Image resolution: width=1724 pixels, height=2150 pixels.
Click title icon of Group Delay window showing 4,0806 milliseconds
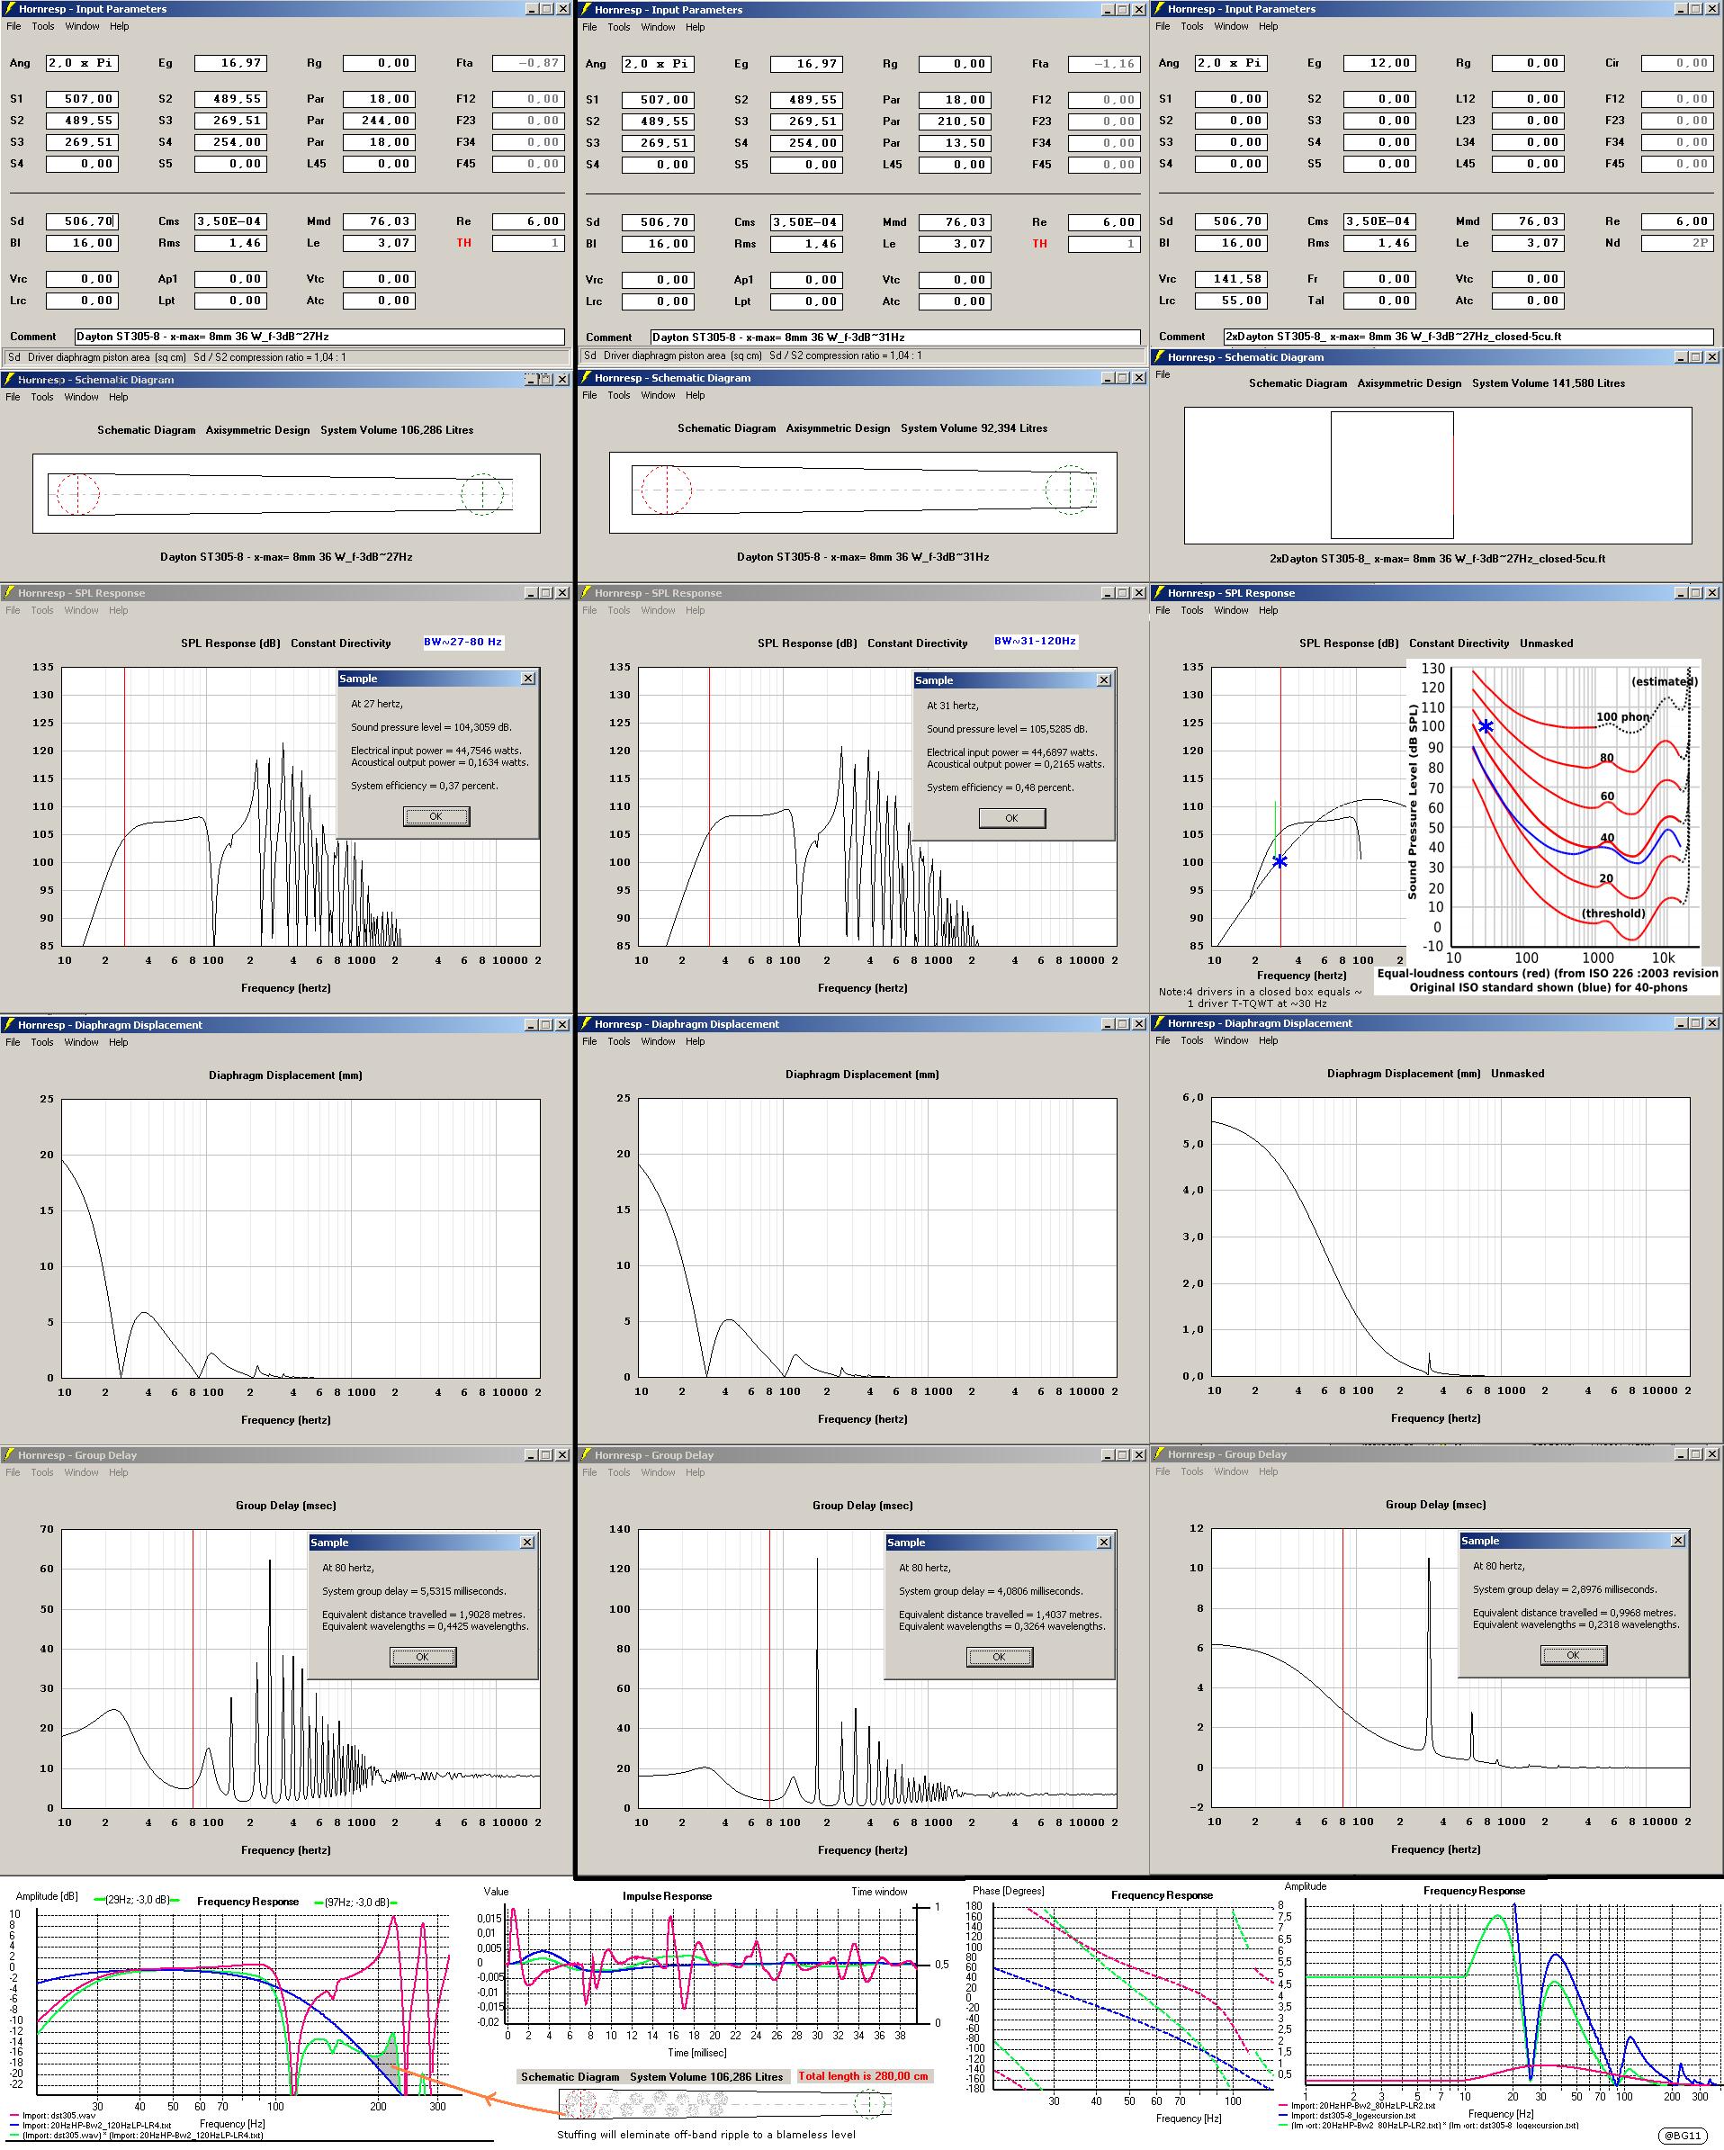click(587, 1455)
